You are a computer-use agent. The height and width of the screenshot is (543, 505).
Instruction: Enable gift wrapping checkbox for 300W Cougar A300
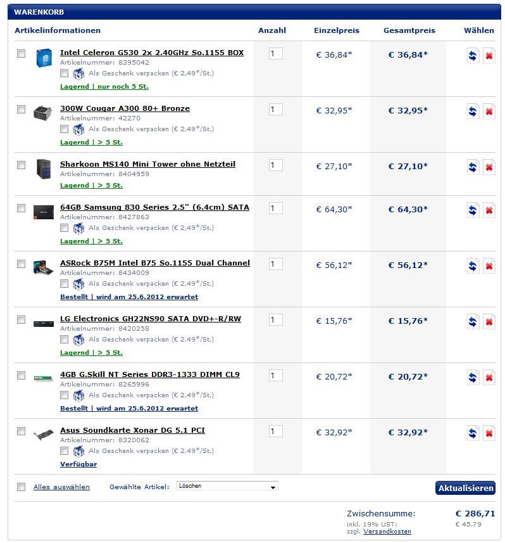point(65,129)
